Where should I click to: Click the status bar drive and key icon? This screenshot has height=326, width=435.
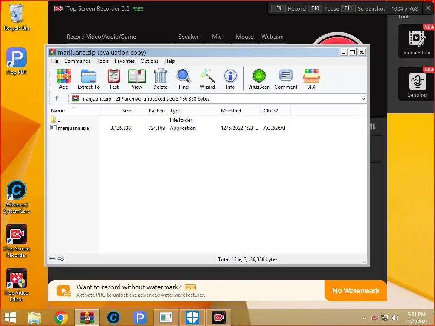tap(57, 259)
